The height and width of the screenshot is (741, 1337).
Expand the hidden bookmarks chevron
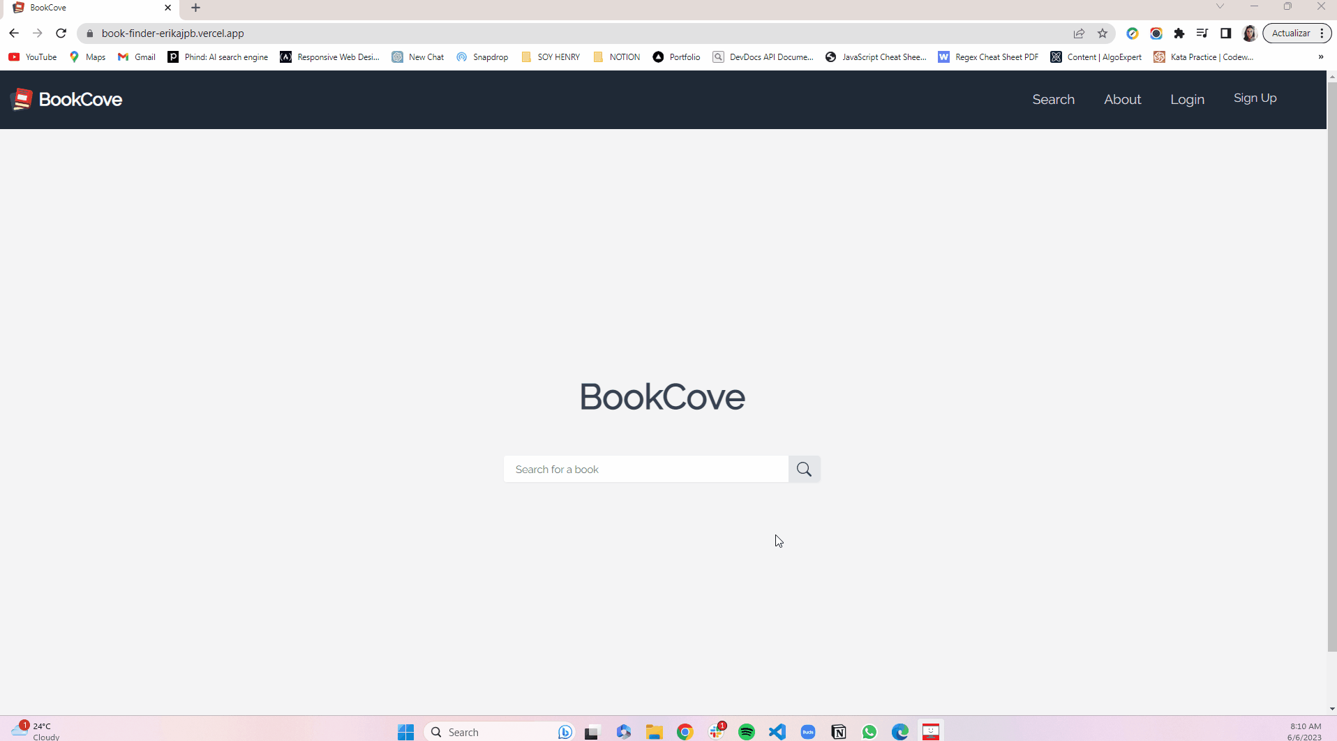[x=1321, y=57]
